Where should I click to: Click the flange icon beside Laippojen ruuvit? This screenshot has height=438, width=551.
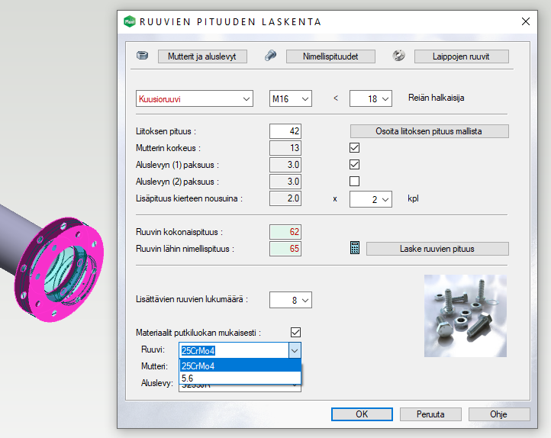[x=398, y=56]
